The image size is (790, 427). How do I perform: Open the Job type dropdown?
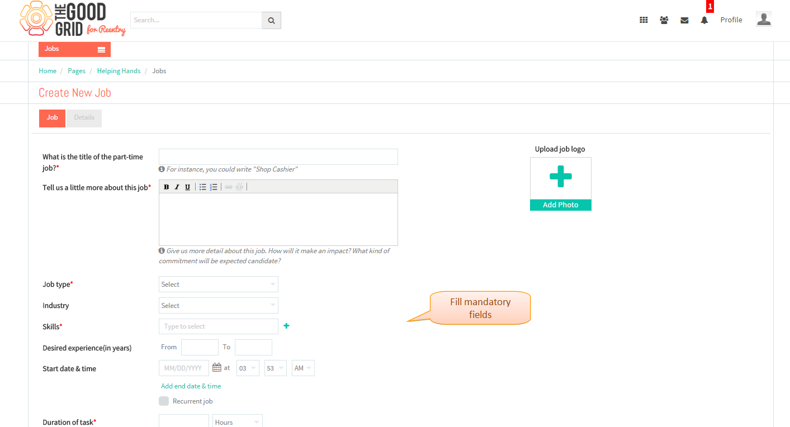tap(219, 284)
